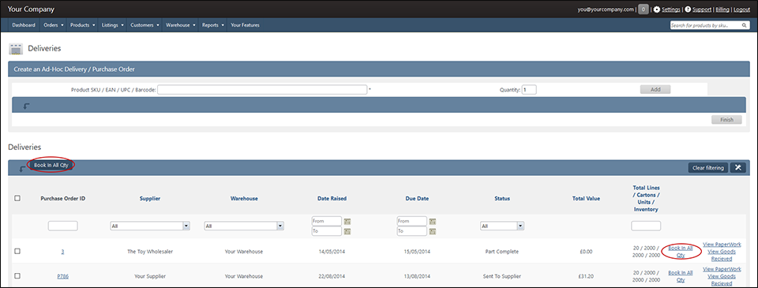Screen dimensions: 758x288
Task: Click Book In All Qty for order P786
Action: [680, 276]
